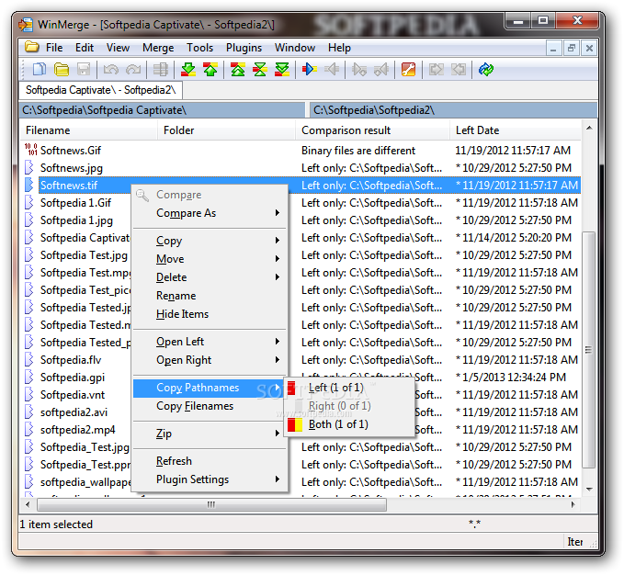Click the Next Difference green down arrow

(x=188, y=70)
